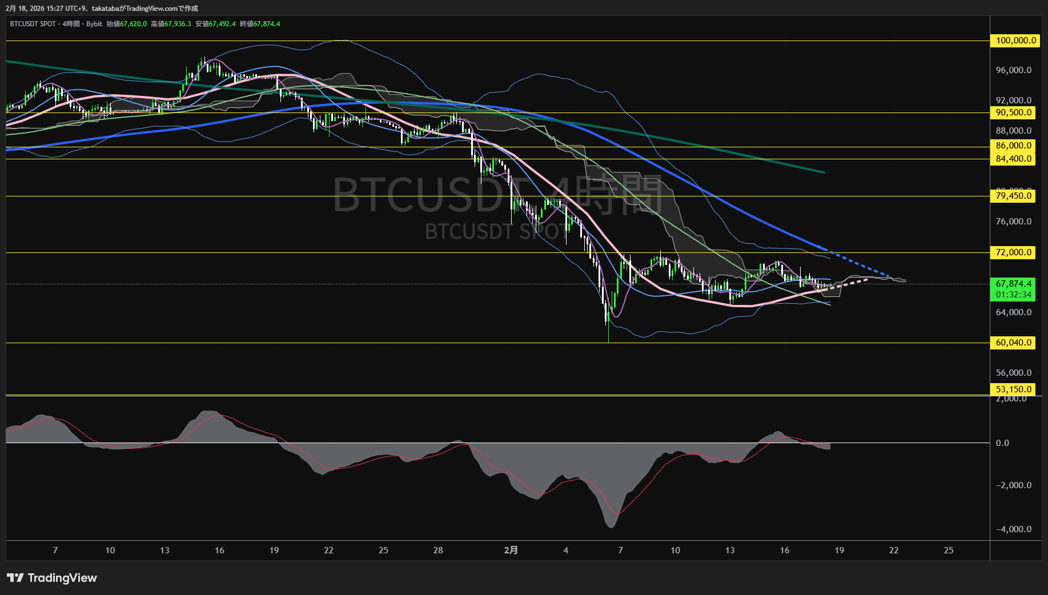Click the TradingView logo icon
The height and width of the screenshot is (595, 1048).
pyautogui.click(x=15, y=578)
